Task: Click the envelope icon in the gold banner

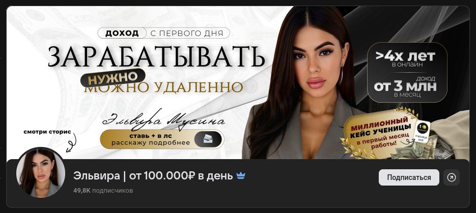Action: point(208,139)
